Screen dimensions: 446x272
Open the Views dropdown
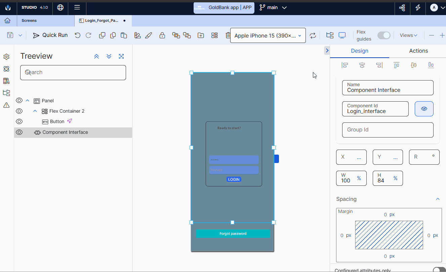[x=408, y=36]
